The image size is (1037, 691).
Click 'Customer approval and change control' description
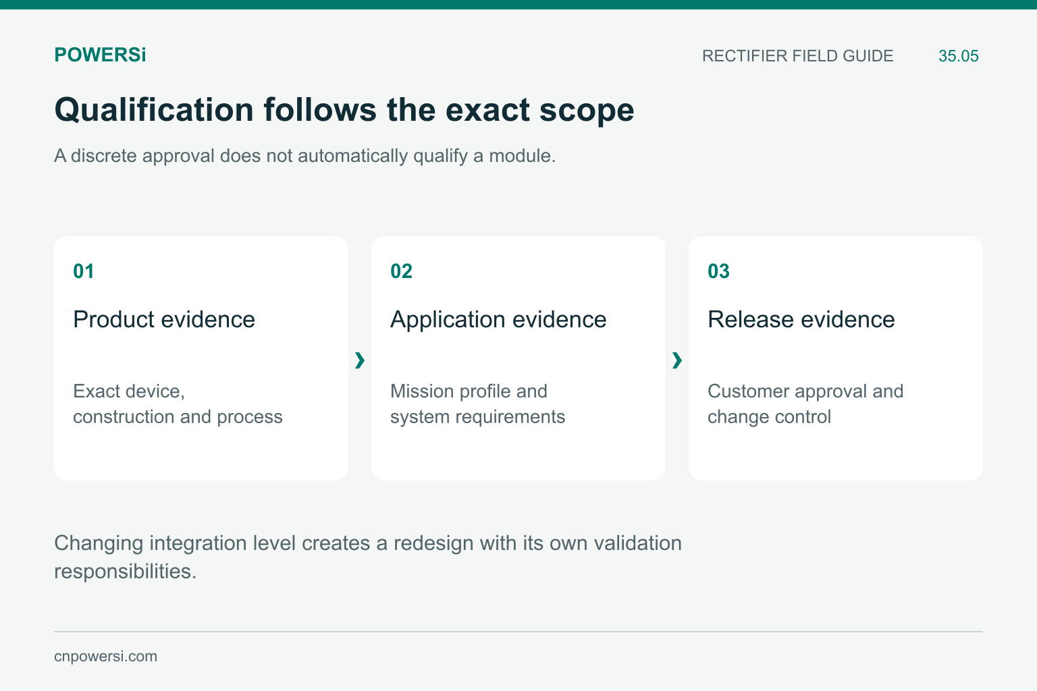805,404
